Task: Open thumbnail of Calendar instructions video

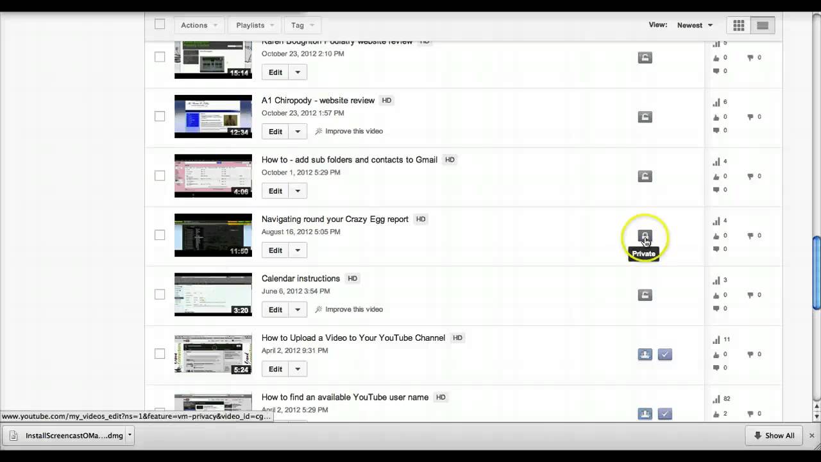Action: click(213, 295)
